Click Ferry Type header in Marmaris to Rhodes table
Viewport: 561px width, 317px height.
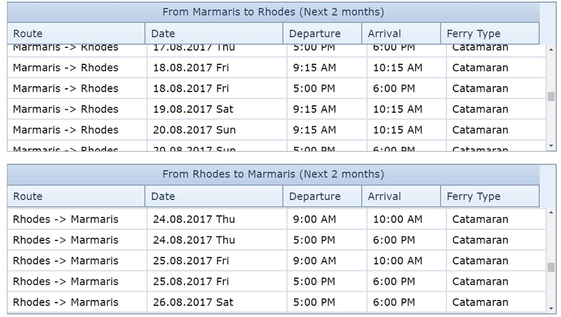tap(489, 33)
